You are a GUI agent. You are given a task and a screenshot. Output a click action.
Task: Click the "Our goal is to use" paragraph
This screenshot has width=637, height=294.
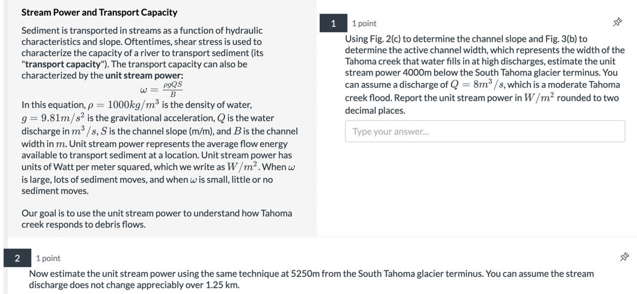tap(157, 219)
